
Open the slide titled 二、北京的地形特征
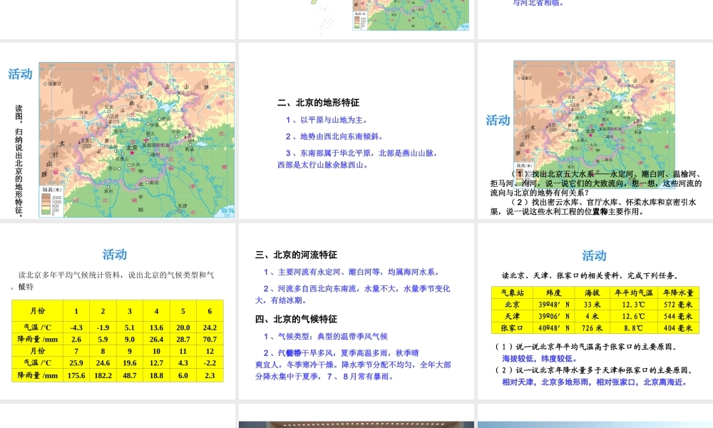click(x=356, y=131)
